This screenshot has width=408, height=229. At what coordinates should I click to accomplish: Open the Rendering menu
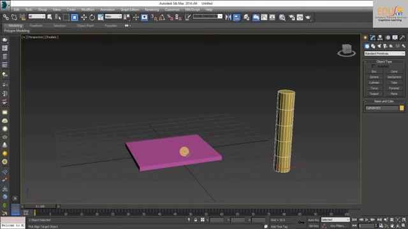(x=152, y=10)
